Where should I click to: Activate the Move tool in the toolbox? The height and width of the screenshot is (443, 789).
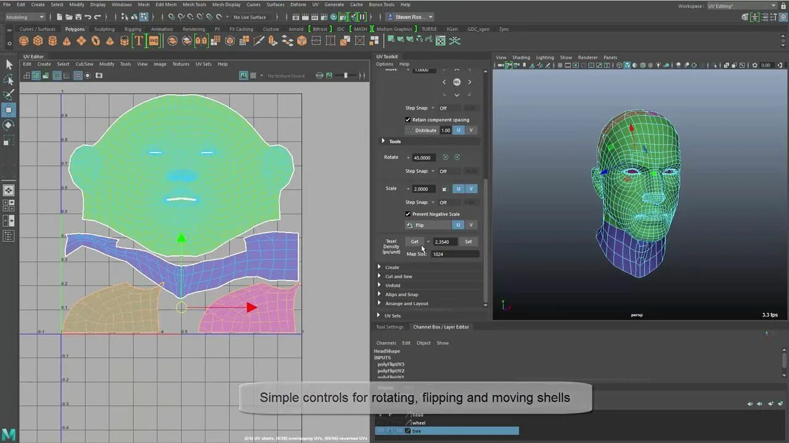9,110
